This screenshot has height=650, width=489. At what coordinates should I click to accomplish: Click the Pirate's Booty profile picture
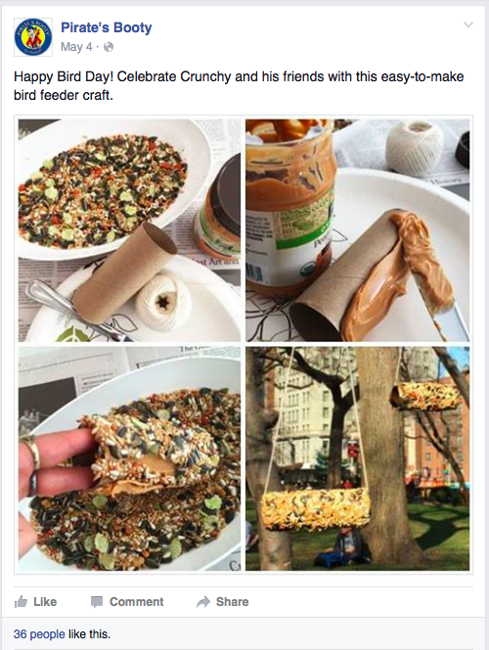click(x=33, y=37)
